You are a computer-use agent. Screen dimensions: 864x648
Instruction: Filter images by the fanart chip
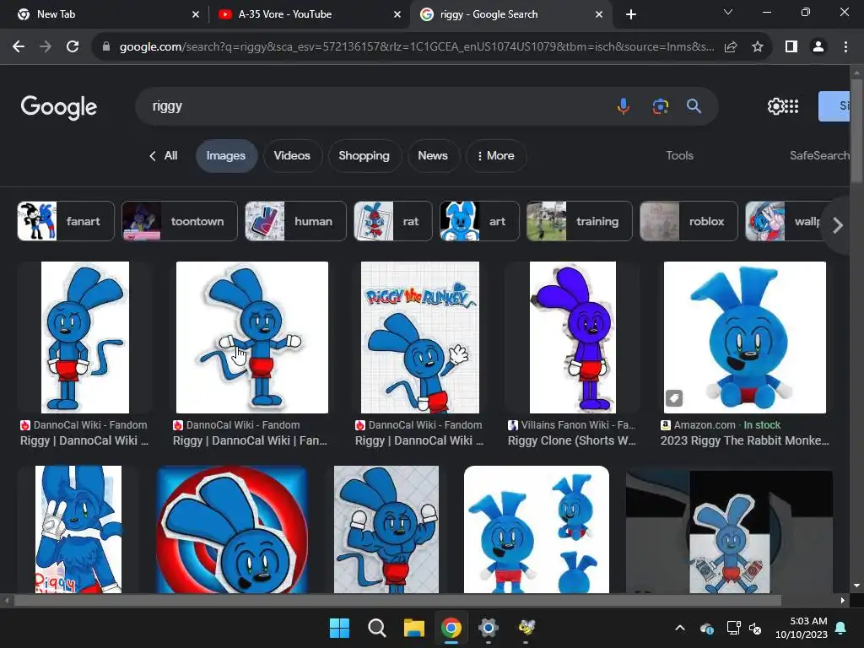[x=66, y=221]
